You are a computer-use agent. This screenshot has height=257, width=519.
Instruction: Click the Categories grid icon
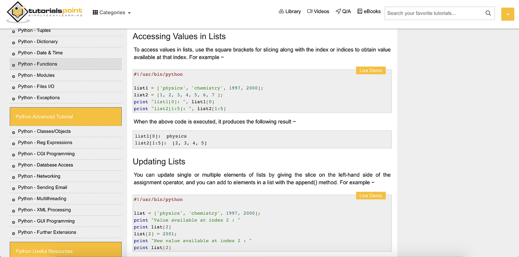point(95,12)
